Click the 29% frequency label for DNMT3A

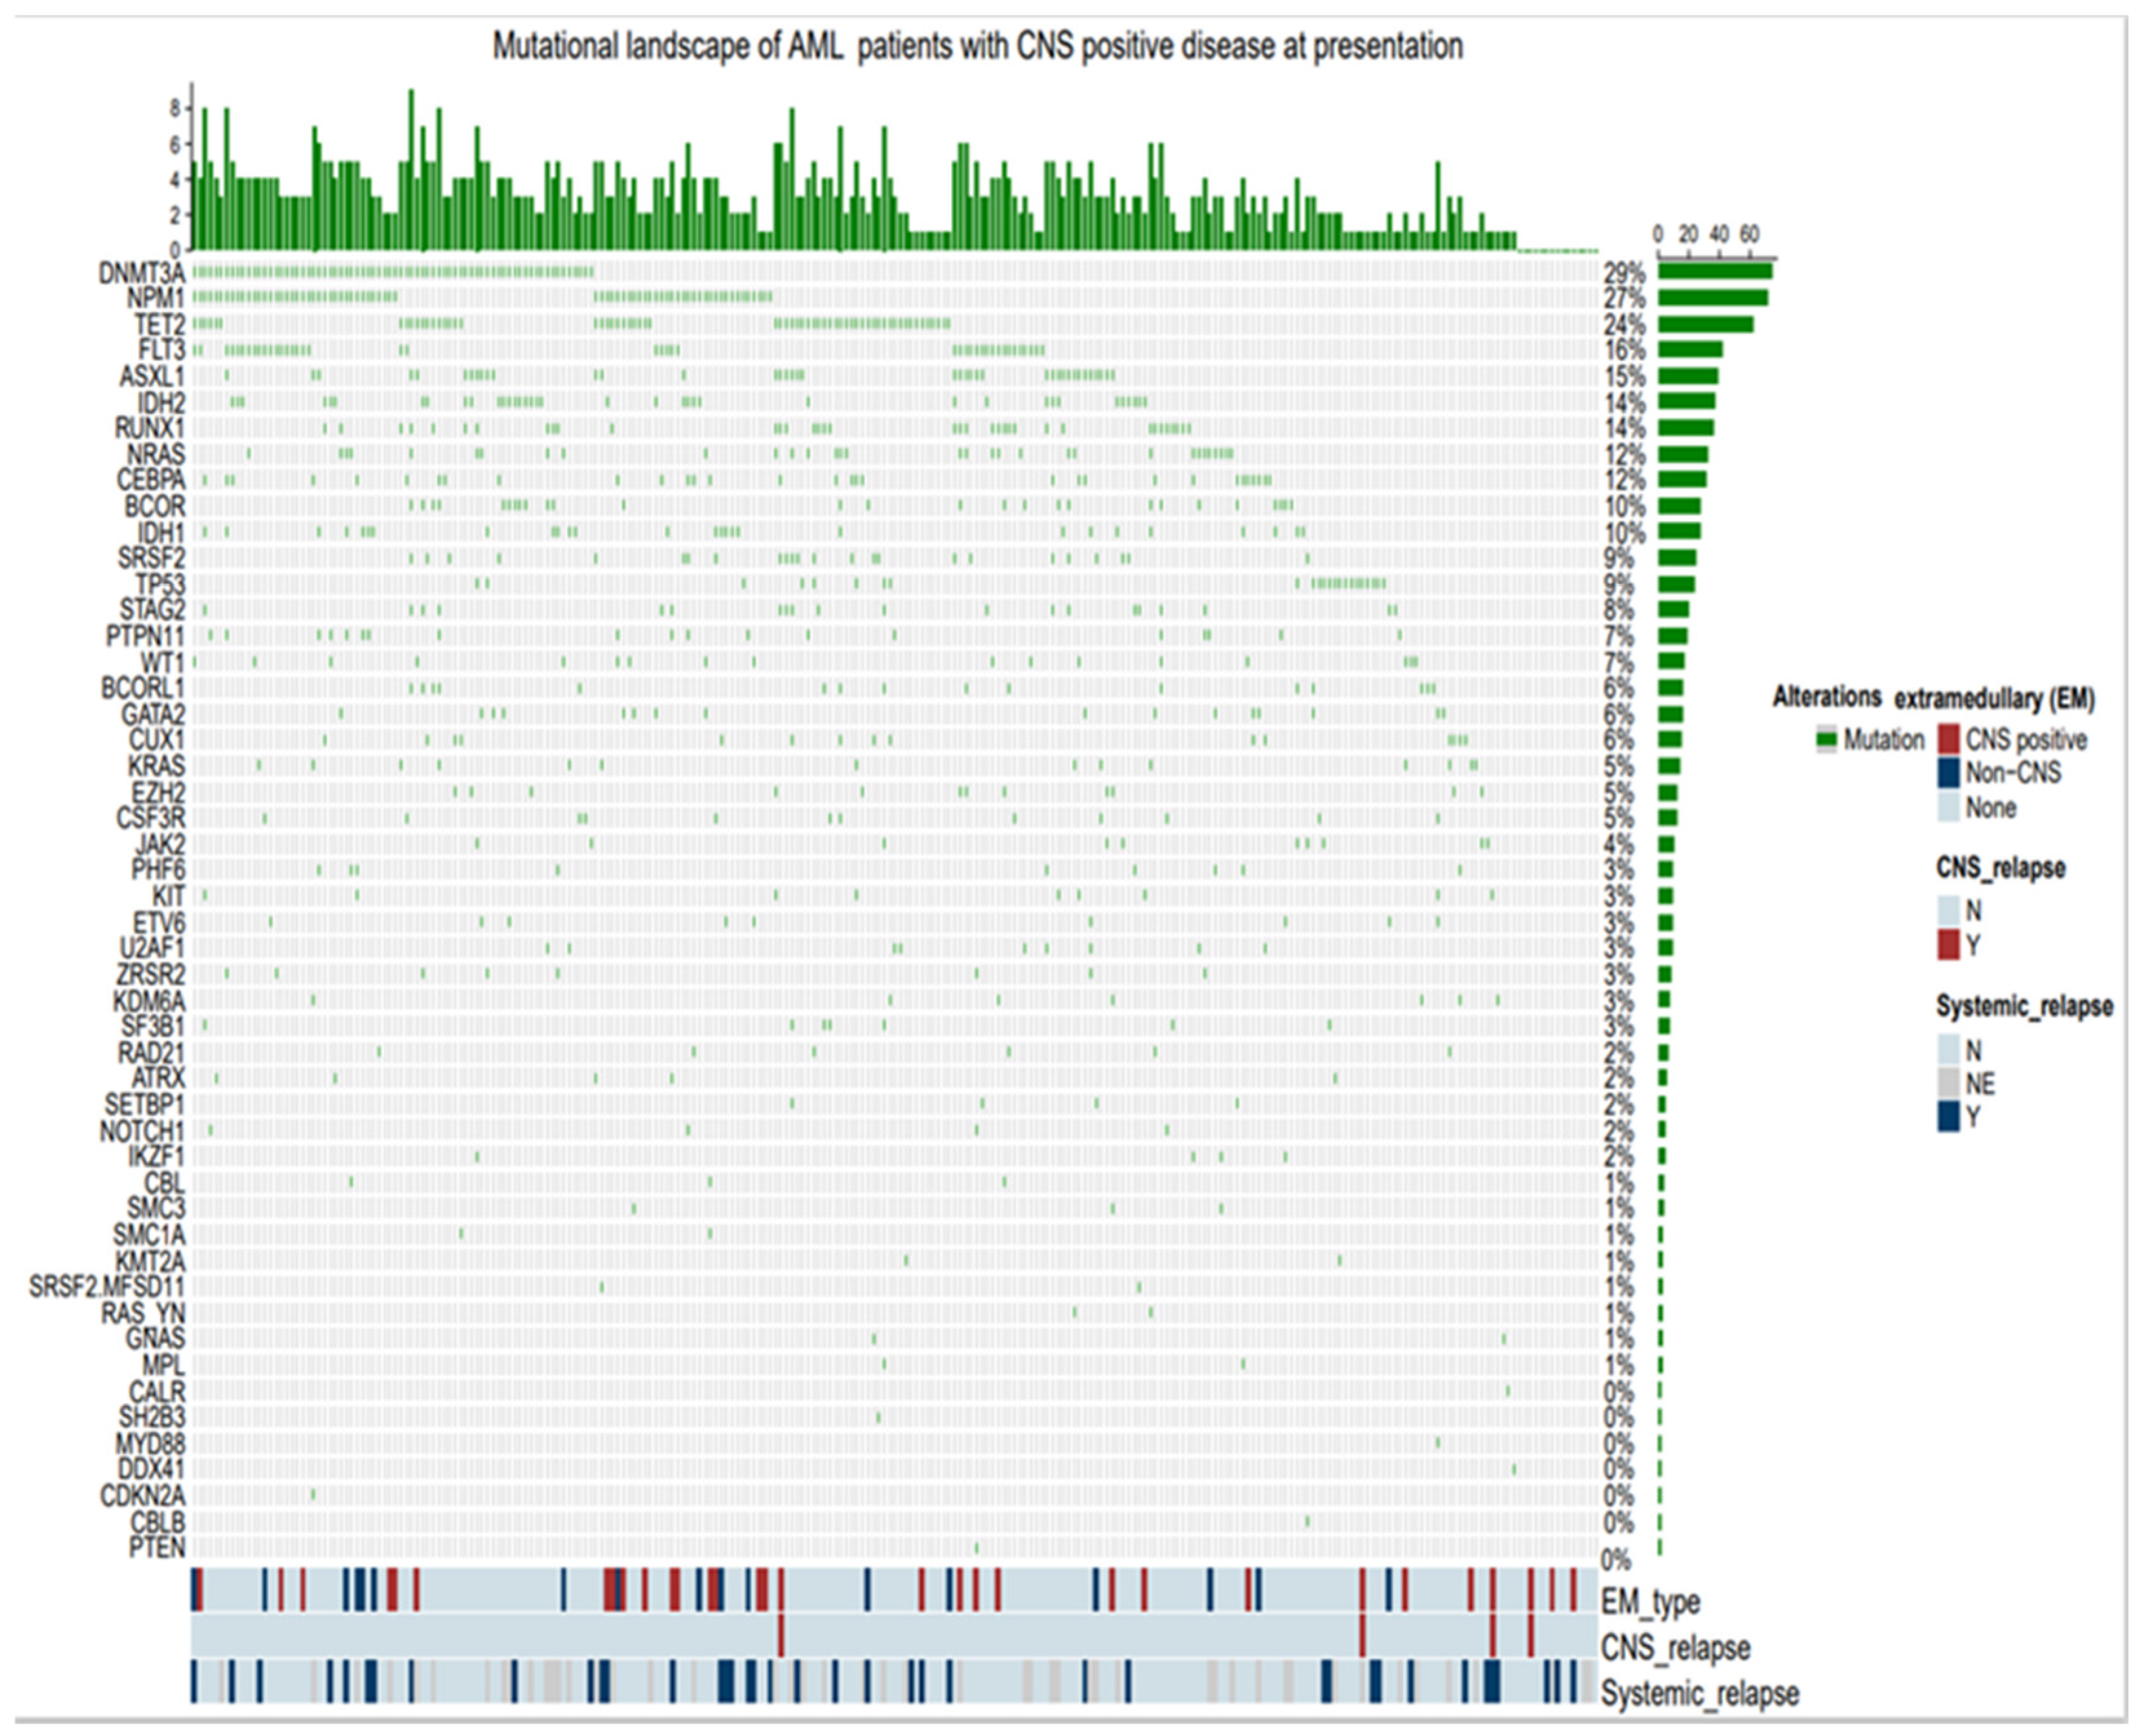1624,273
